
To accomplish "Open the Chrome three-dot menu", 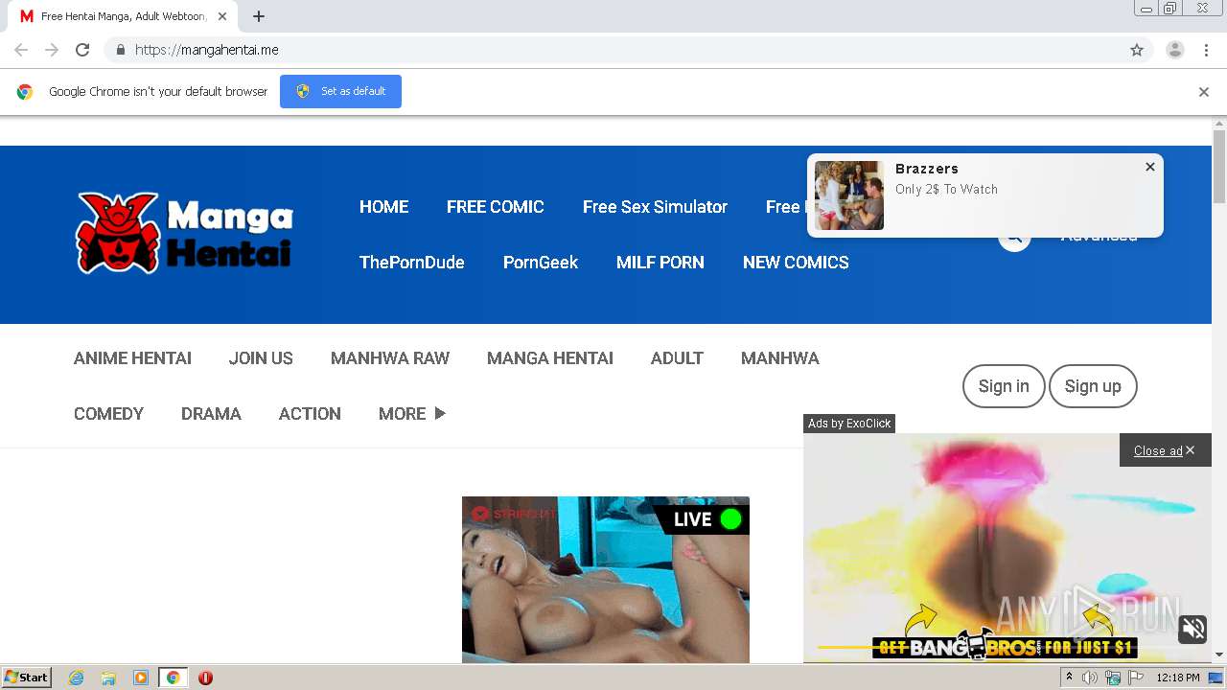I will click(x=1206, y=50).
